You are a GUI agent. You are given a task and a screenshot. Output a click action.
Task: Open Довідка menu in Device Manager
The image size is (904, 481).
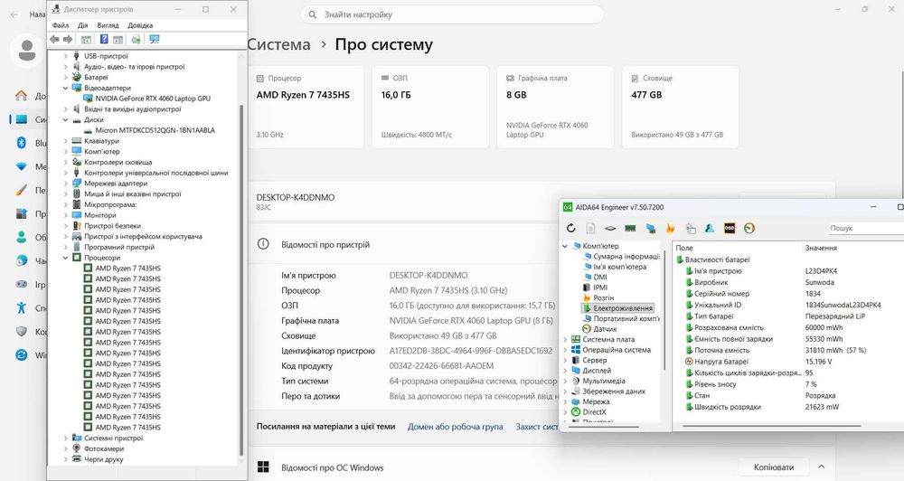[140, 25]
